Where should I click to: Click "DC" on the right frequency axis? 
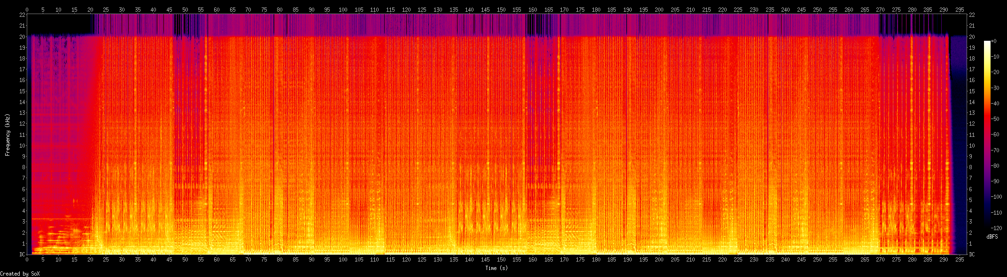tap(972, 255)
